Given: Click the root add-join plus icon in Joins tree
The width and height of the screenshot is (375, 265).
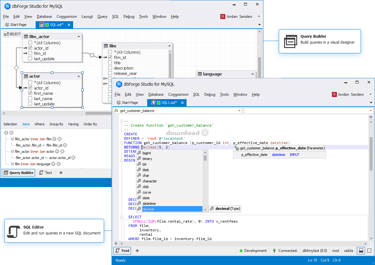Looking at the screenshot, I should (6, 133).
